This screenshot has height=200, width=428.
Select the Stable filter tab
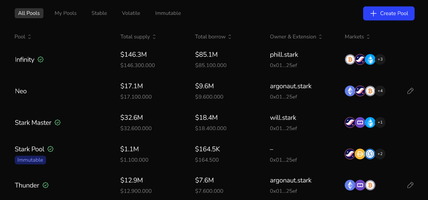99,13
